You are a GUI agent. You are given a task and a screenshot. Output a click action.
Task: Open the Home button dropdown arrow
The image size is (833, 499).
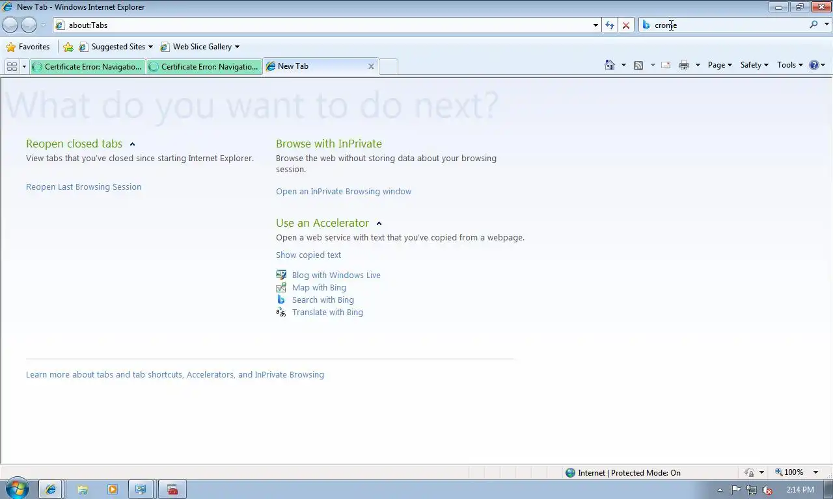tap(623, 65)
